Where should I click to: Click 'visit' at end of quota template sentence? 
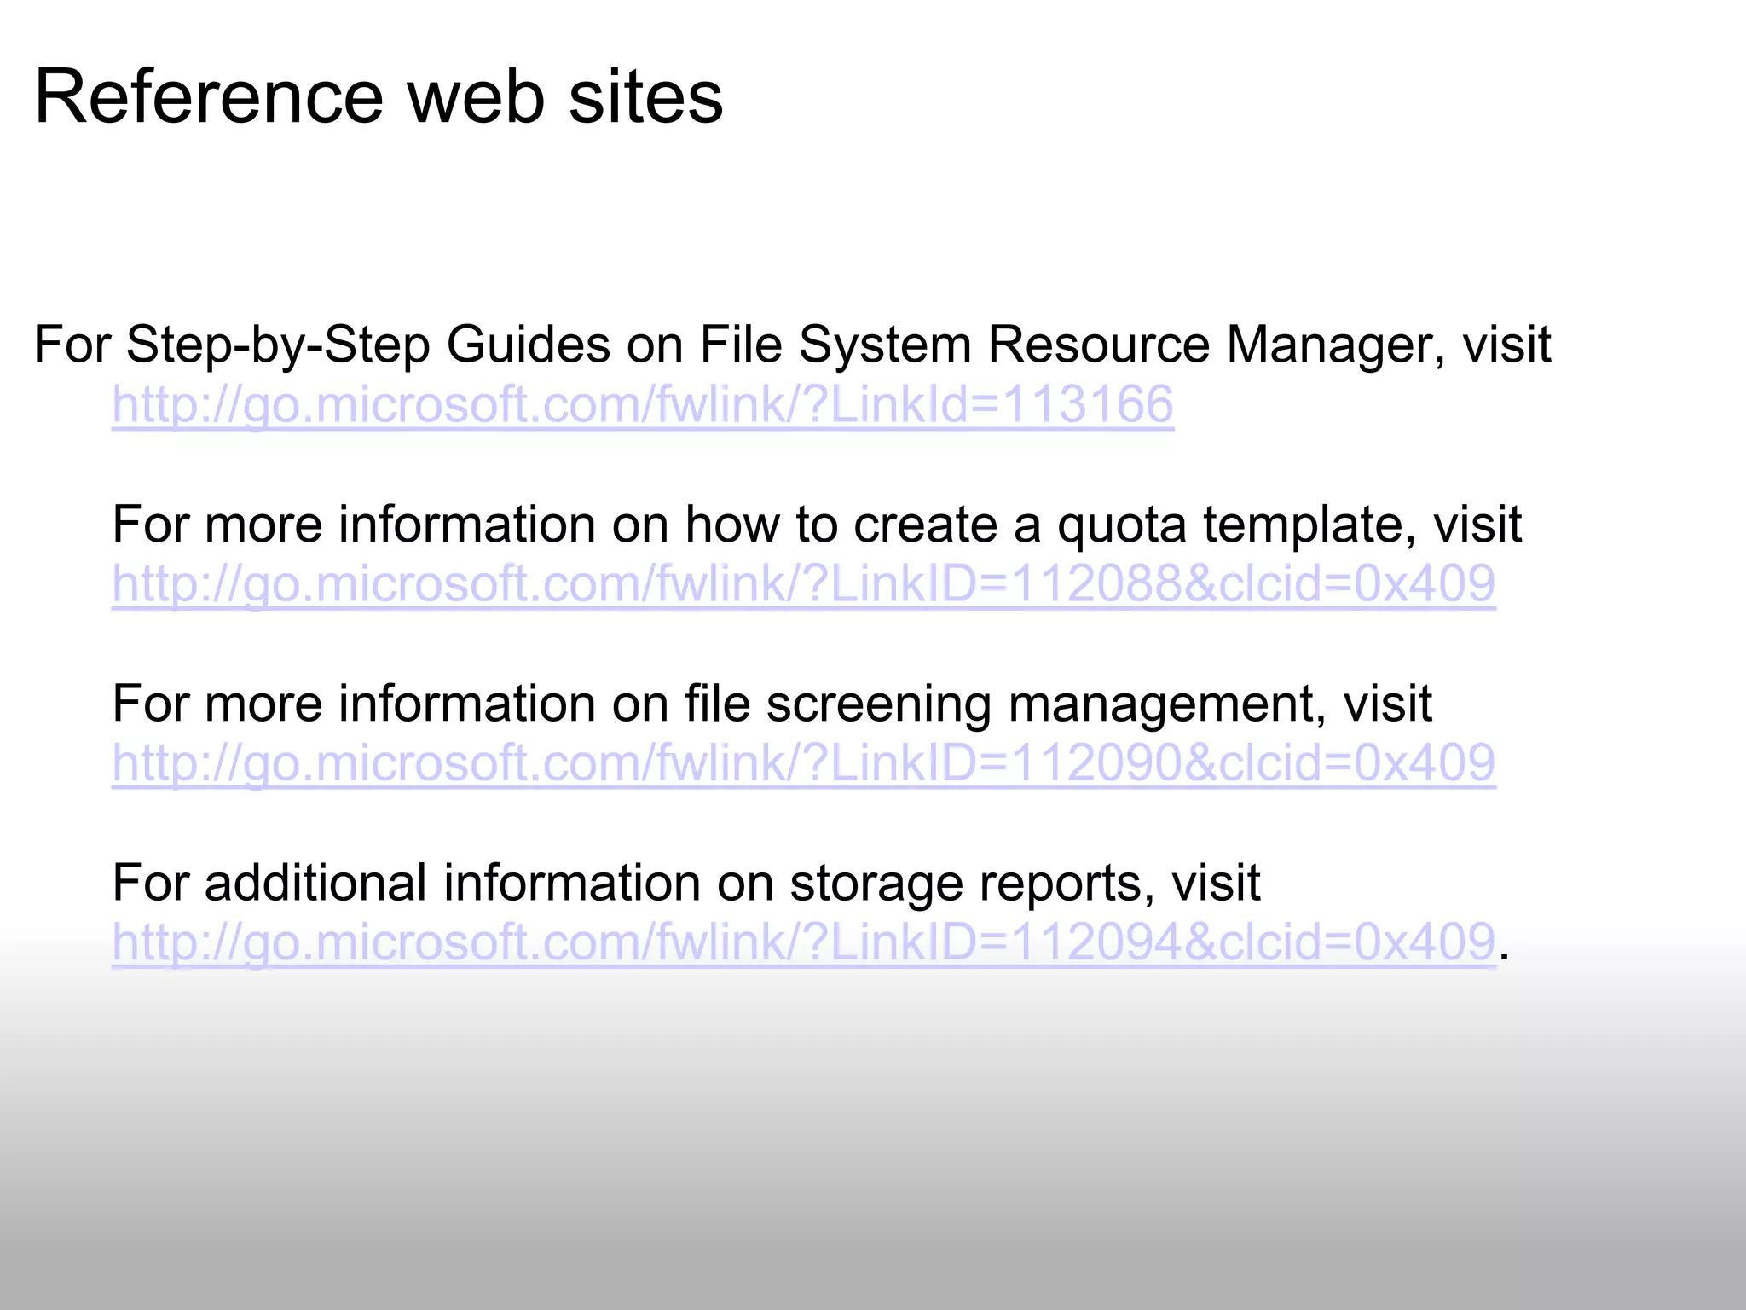click(1477, 524)
